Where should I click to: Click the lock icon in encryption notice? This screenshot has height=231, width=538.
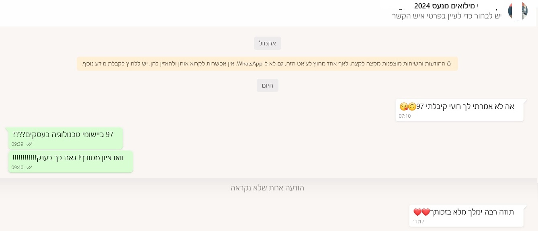(x=449, y=63)
